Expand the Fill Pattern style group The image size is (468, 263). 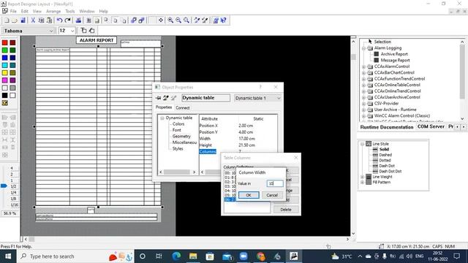pos(363,182)
